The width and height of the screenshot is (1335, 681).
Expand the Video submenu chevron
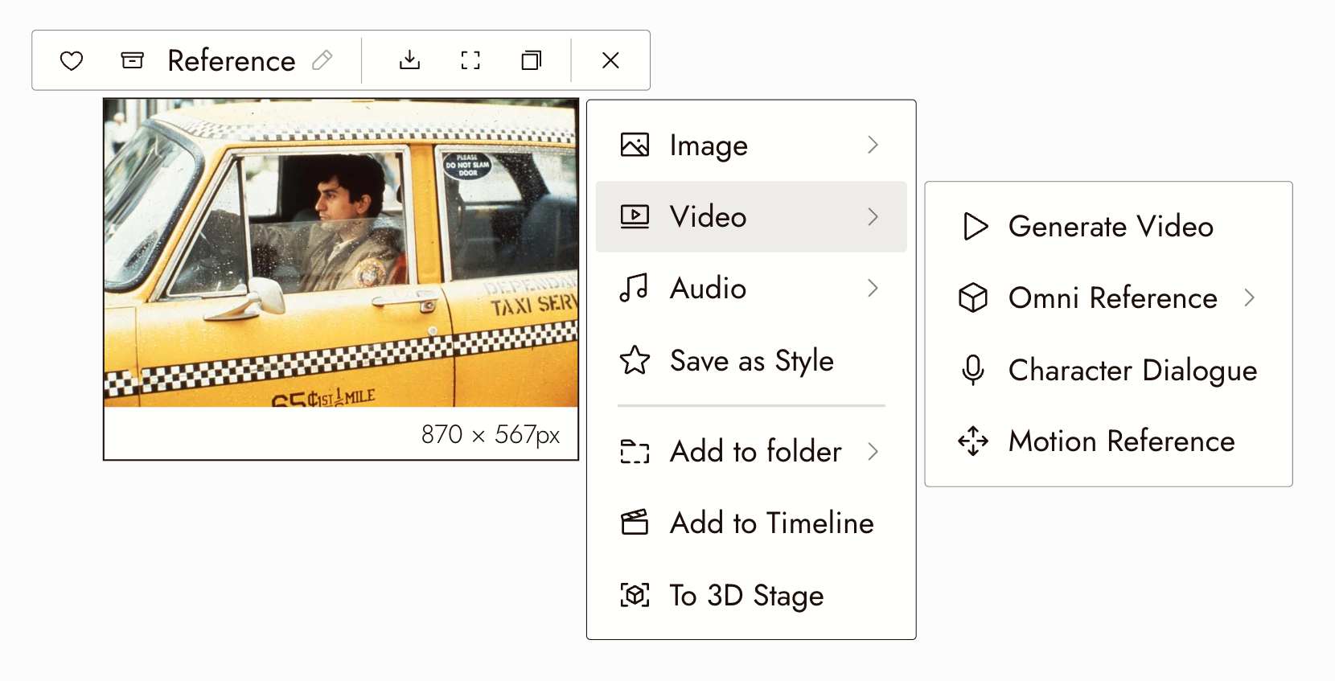coord(873,216)
